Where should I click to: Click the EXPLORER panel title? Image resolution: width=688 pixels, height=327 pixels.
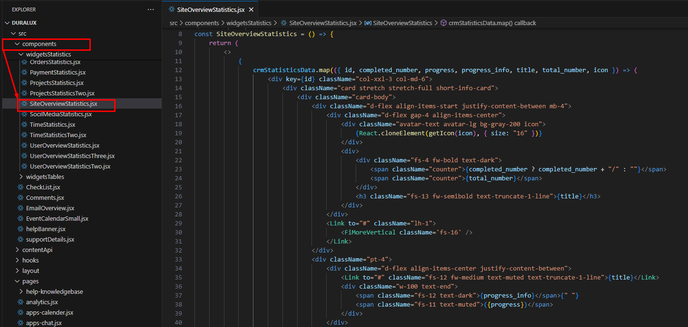(24, 9)
